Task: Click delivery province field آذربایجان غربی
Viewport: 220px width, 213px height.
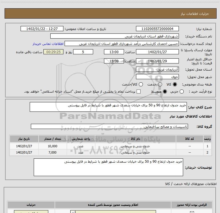Action: (x=157, y=69)
